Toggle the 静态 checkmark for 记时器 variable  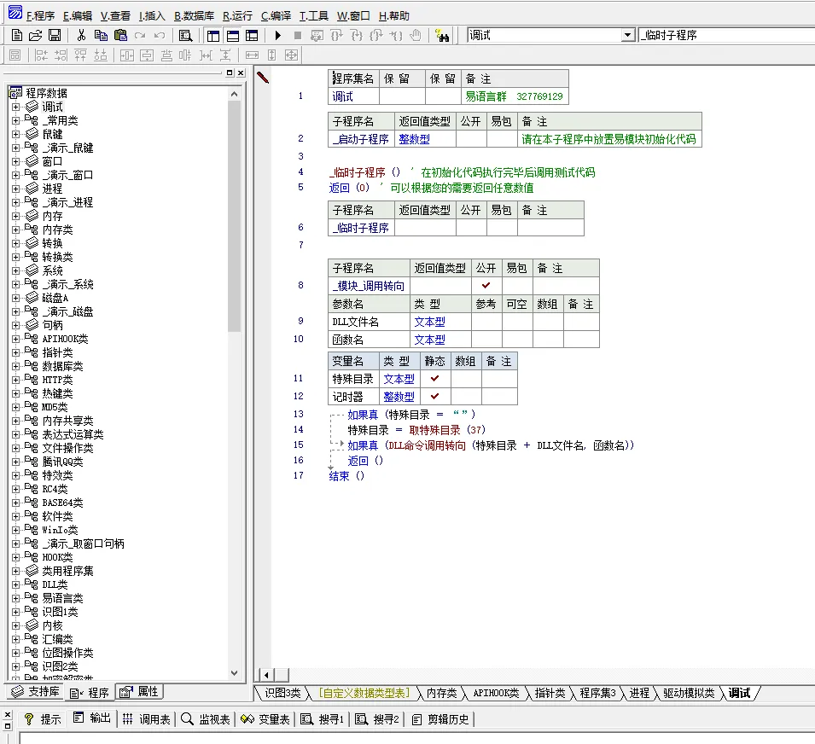point(435,397)
